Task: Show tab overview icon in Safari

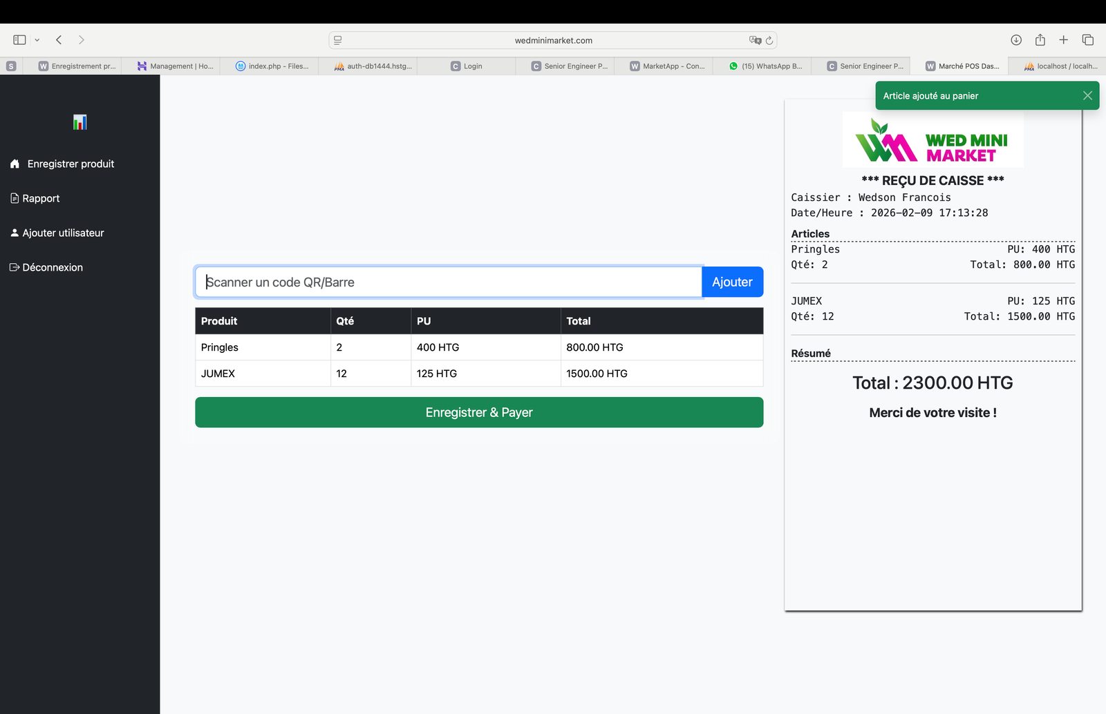Action: (x=1087, y=40)
